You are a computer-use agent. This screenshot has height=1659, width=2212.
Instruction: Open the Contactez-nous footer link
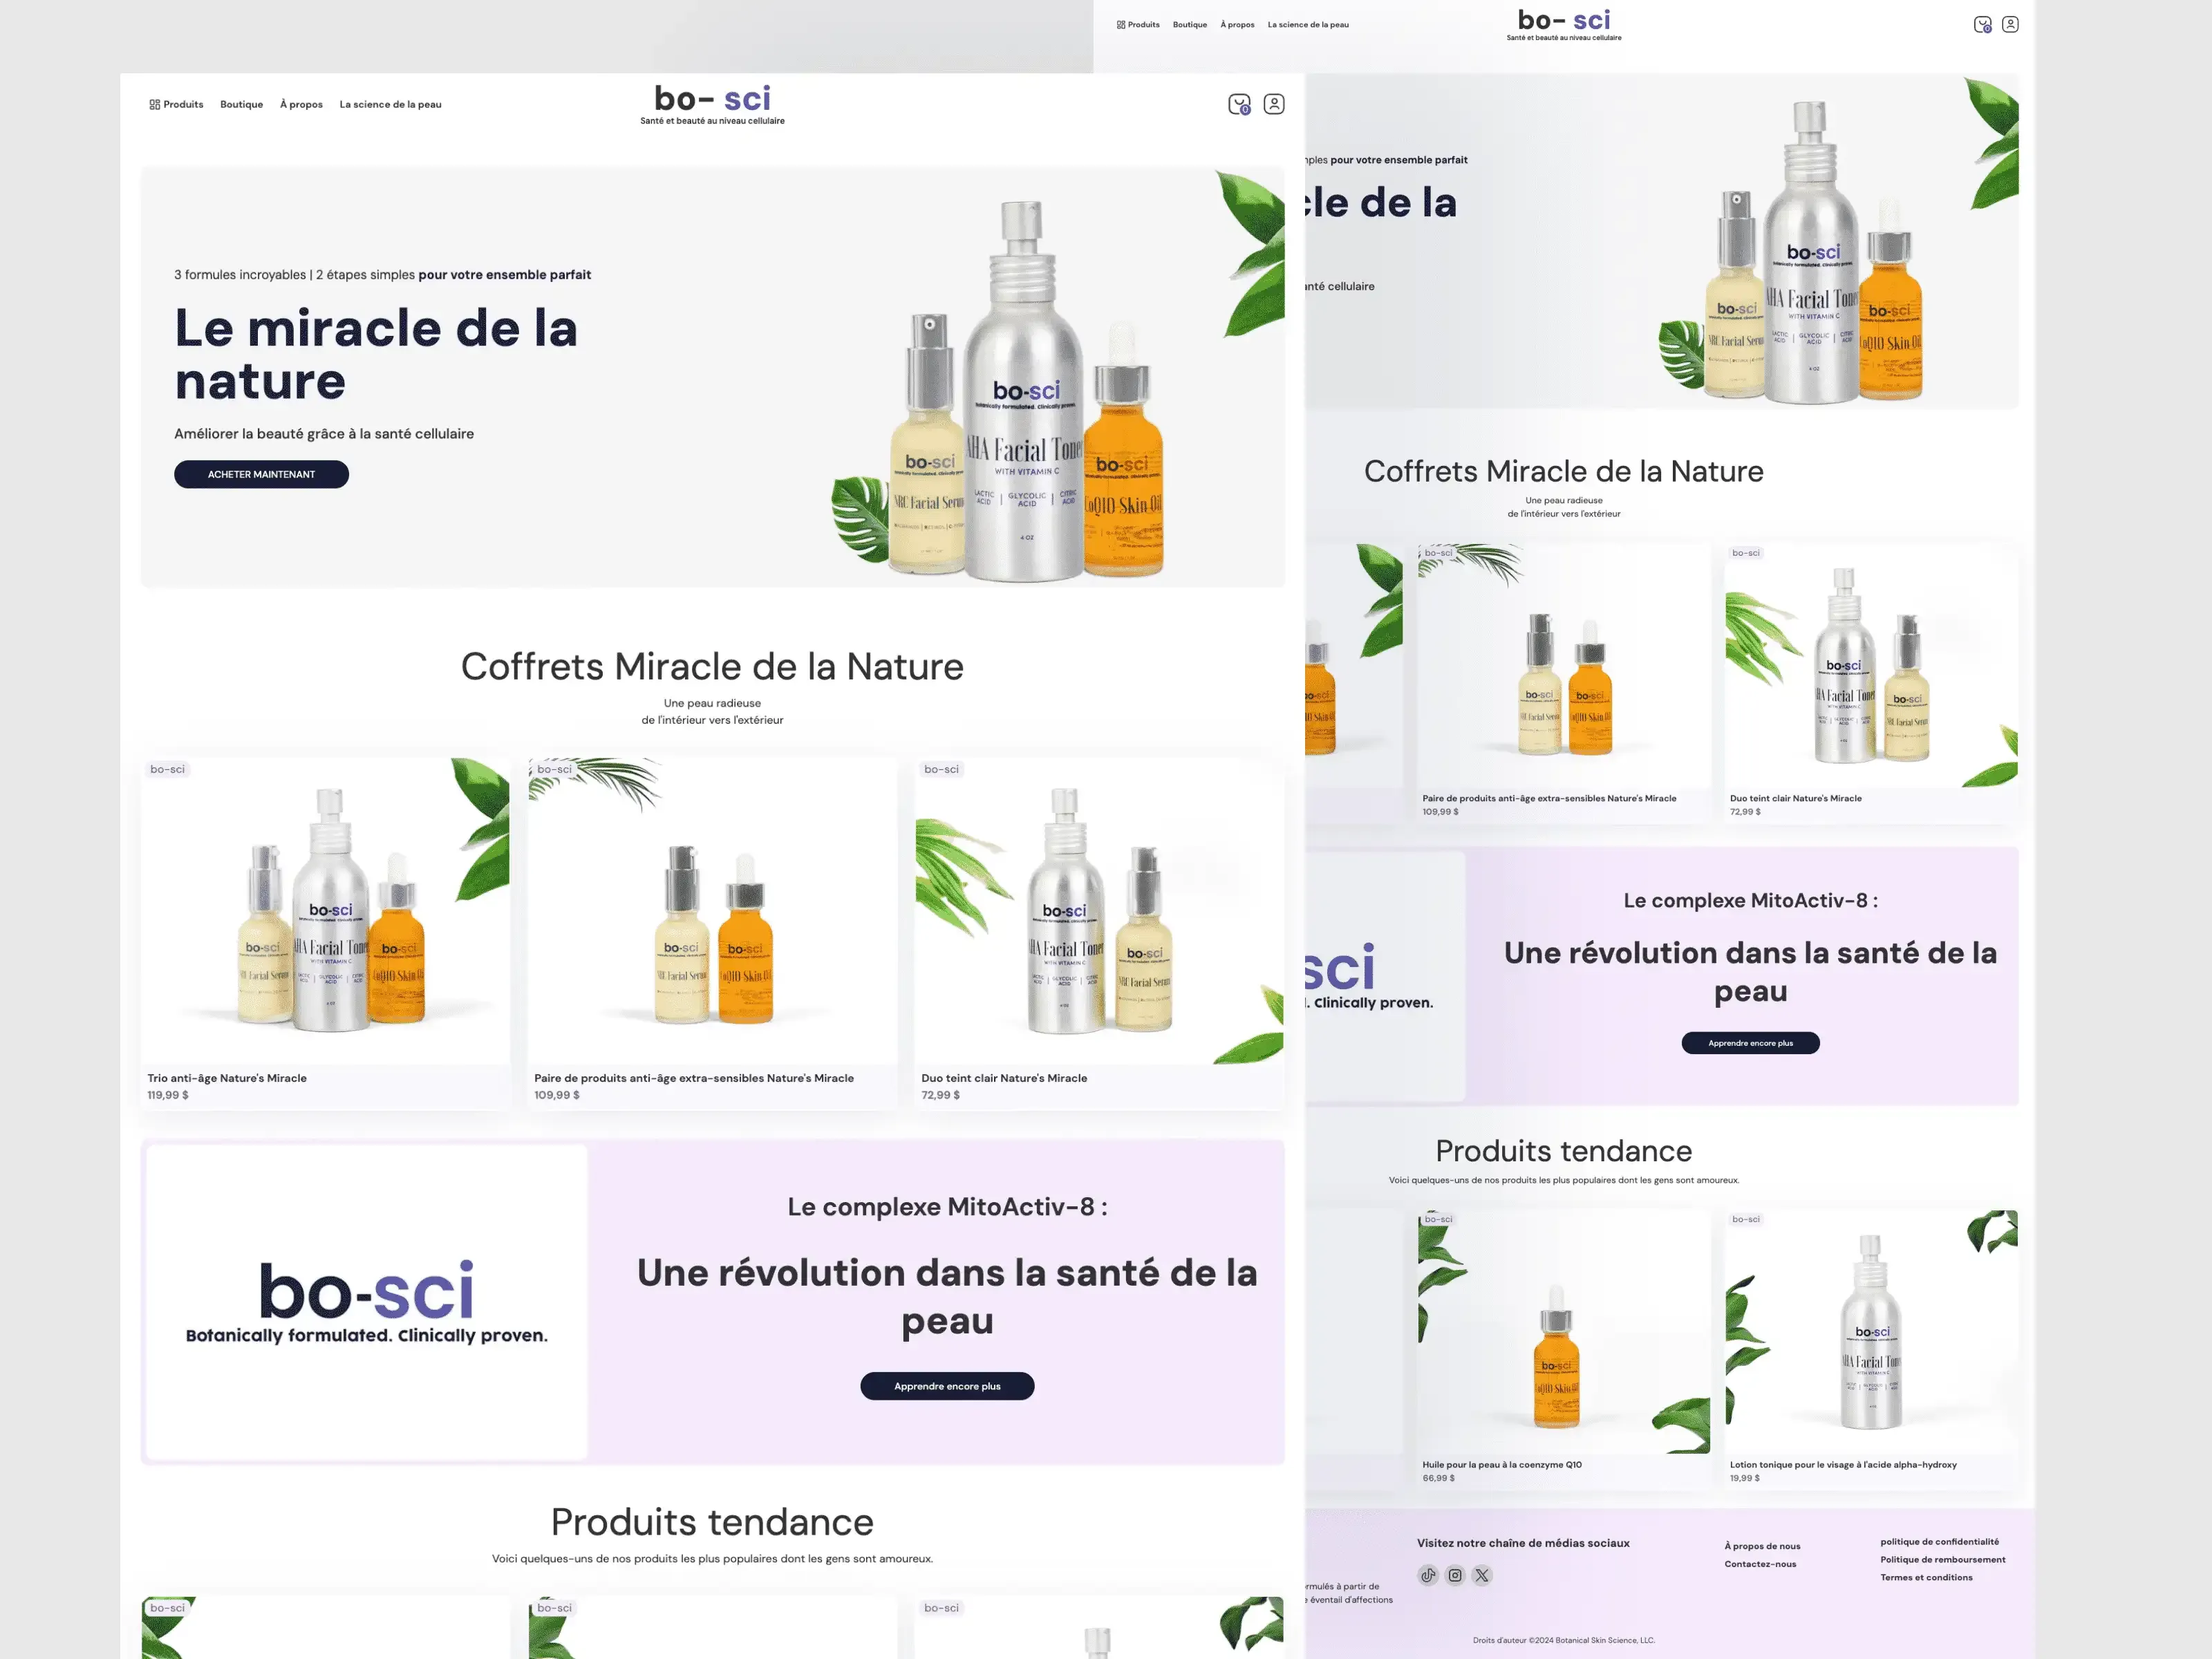coord(1760,1564)
